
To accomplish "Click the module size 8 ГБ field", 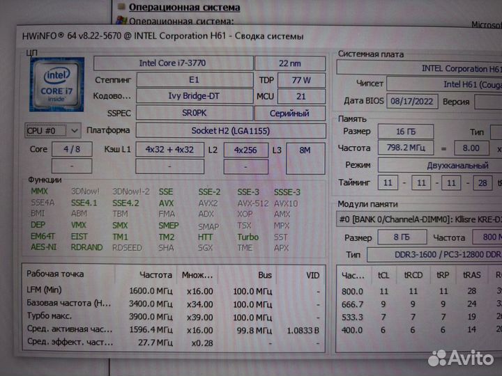I will (402, 237).
